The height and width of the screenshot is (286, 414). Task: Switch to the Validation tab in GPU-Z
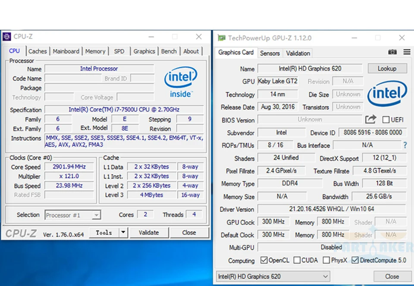pos(298,53)
